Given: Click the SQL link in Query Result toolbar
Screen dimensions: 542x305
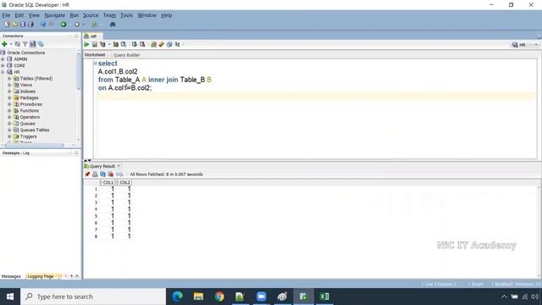Looking at the screenshot, I should [x=119, y=175].
